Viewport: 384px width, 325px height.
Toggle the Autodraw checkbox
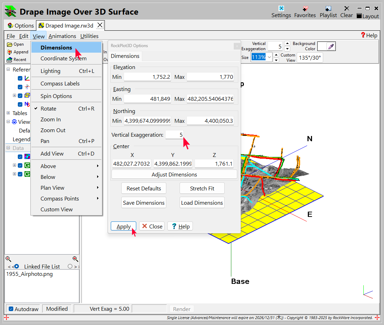[x=11, y=309]
